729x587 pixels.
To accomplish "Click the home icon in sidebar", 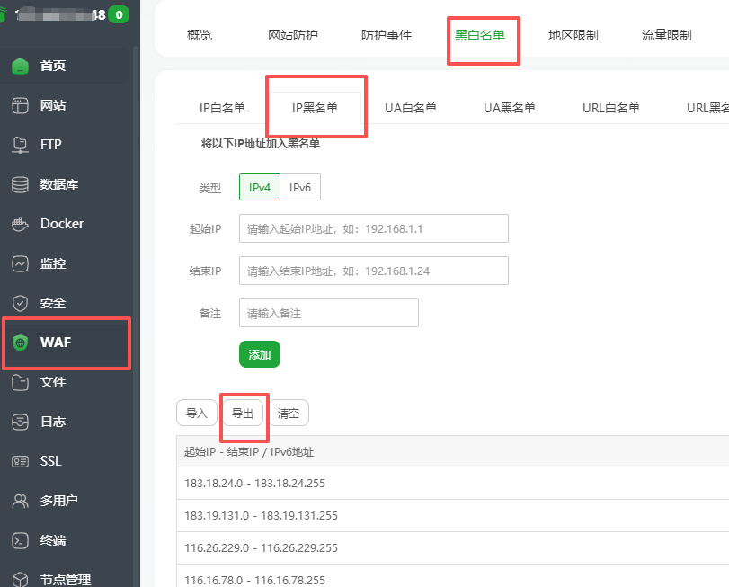I will pos(20,66).
